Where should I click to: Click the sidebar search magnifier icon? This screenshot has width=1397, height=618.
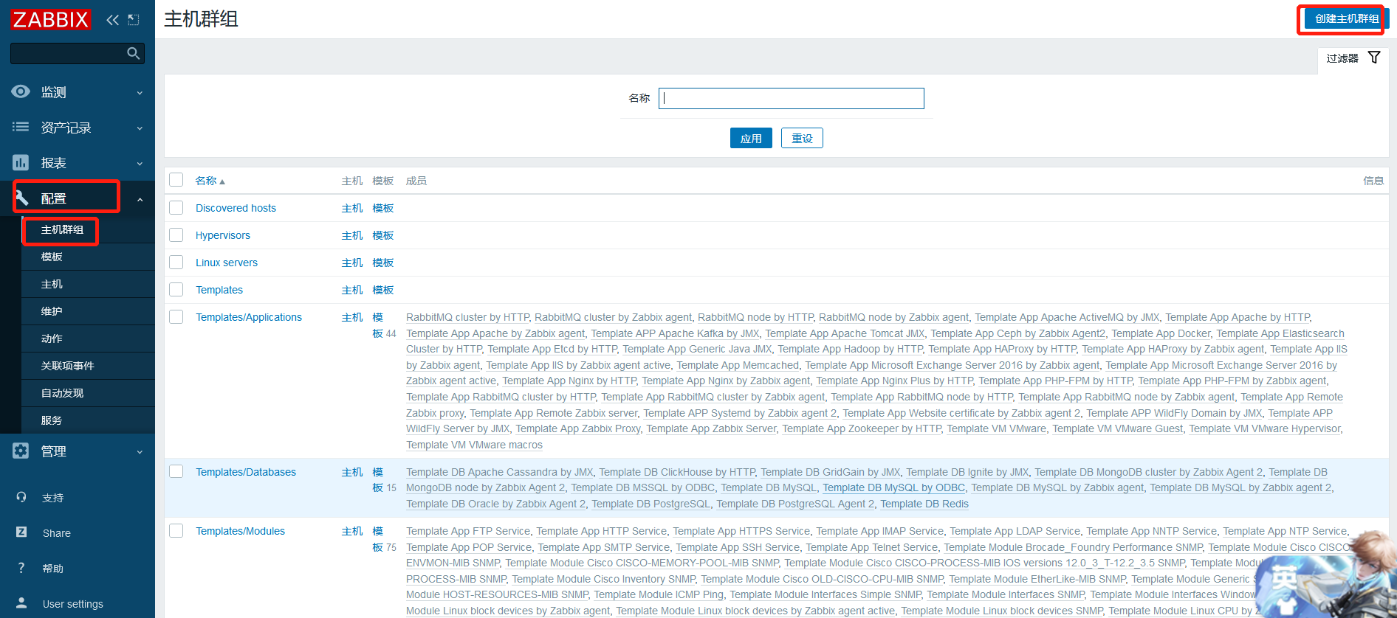pyautogui.click(x=134, y=53)
